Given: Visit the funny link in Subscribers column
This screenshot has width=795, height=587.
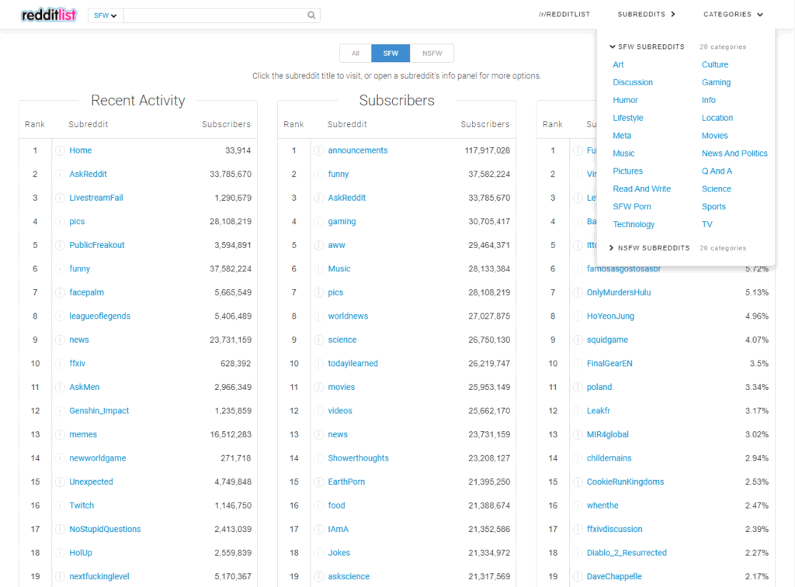Looking at the screenshot, I should pos(338,174).
